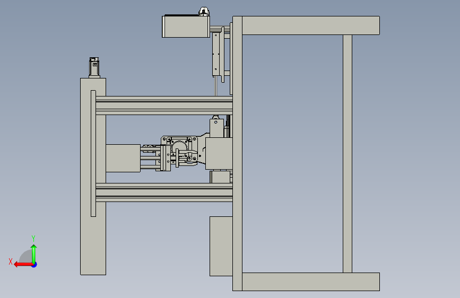This screenshot has height=298, width=460.
Task: Select the rectangular box below the lower rail
Action: [221, 247]
